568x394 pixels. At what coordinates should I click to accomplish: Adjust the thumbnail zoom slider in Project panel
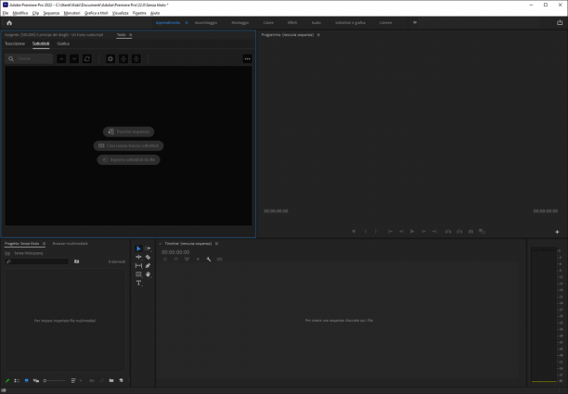pos(55,381)
